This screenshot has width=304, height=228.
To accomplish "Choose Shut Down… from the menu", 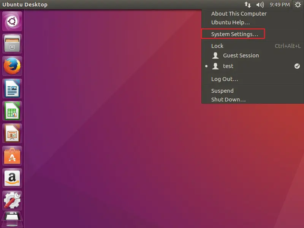I will (253, 100).
